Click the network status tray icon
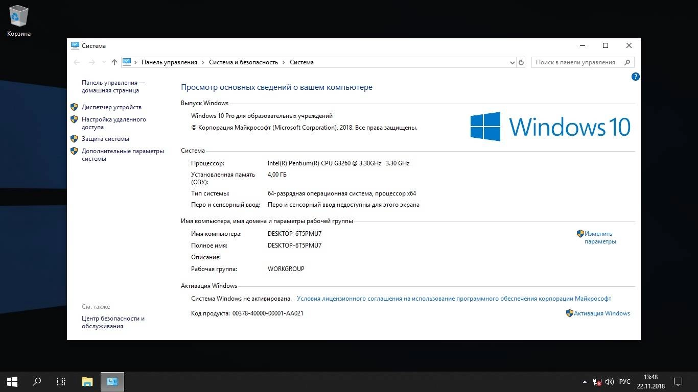Screen dimensions: 698x392 click(597, 382)
